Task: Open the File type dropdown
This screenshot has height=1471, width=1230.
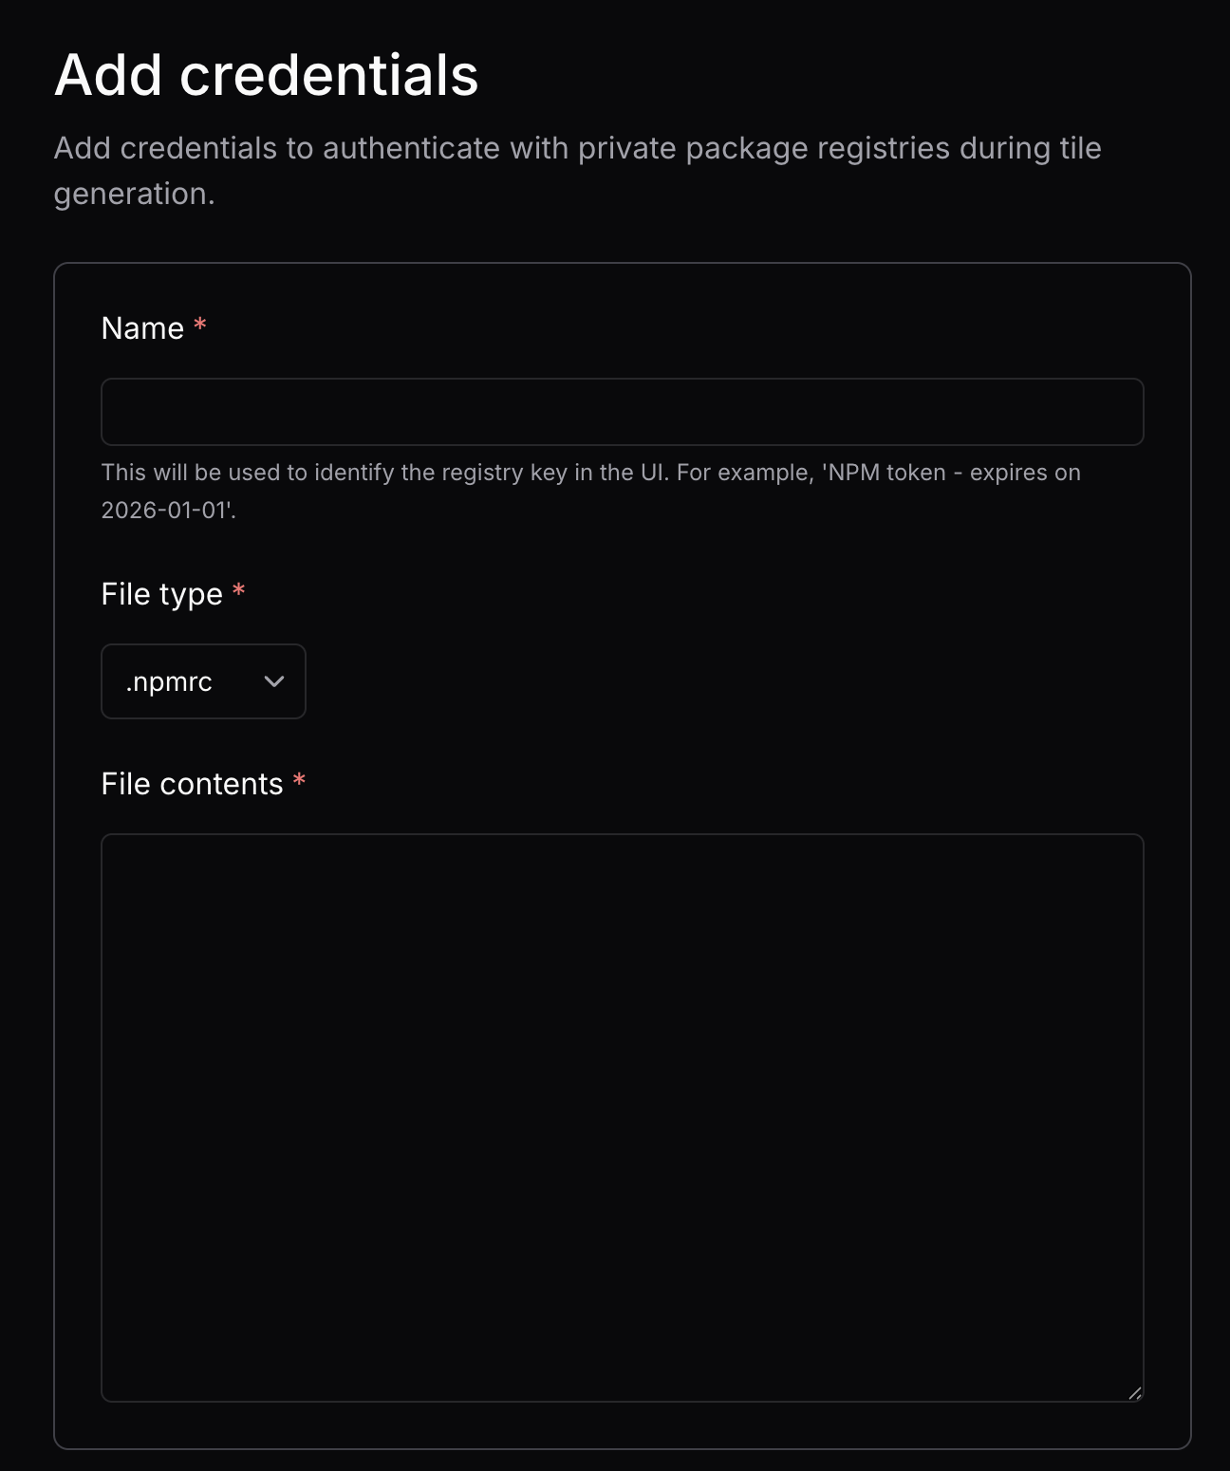Action: (203, 681)
